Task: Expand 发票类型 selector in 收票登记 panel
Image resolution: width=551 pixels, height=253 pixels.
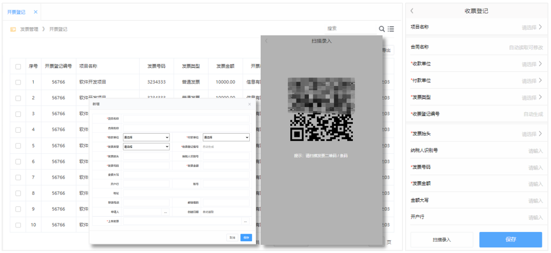Action: pyautogui.click(x=532, y=97)
